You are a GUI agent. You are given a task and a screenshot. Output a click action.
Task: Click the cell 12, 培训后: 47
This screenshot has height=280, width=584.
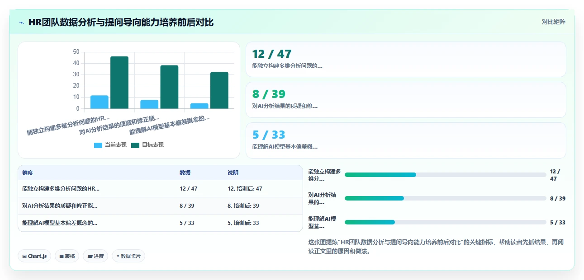pyautogui.click(x=245, y=189)
